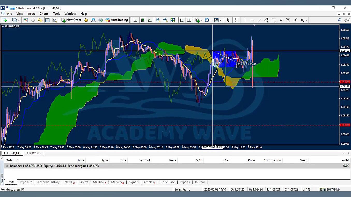
Task: Click the chart shift triangle marker atop chart
Action: click(x=254, y=25)
